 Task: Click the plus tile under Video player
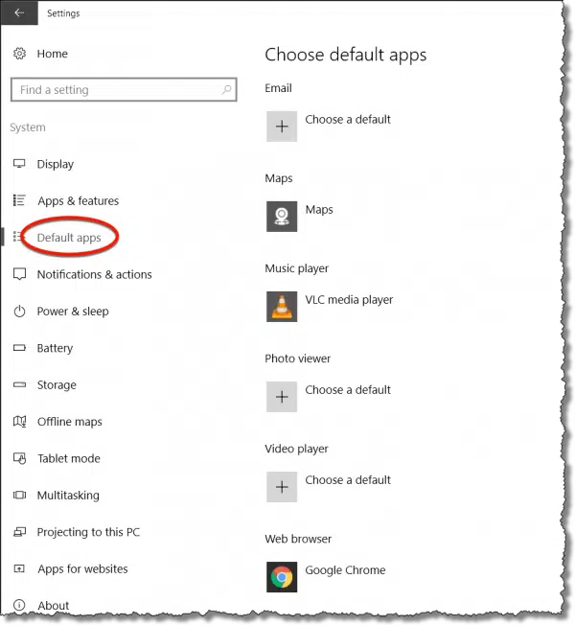(x=282, y=487)
